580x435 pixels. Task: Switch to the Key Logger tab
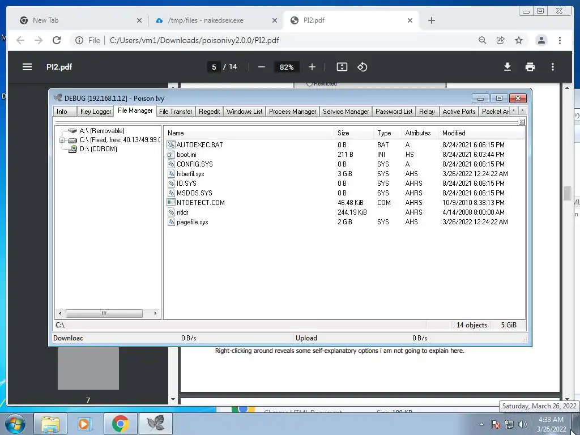(x=95, y=112)
